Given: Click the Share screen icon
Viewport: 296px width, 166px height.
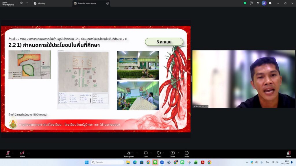Looking at the screenshot, I should [173, 154].
